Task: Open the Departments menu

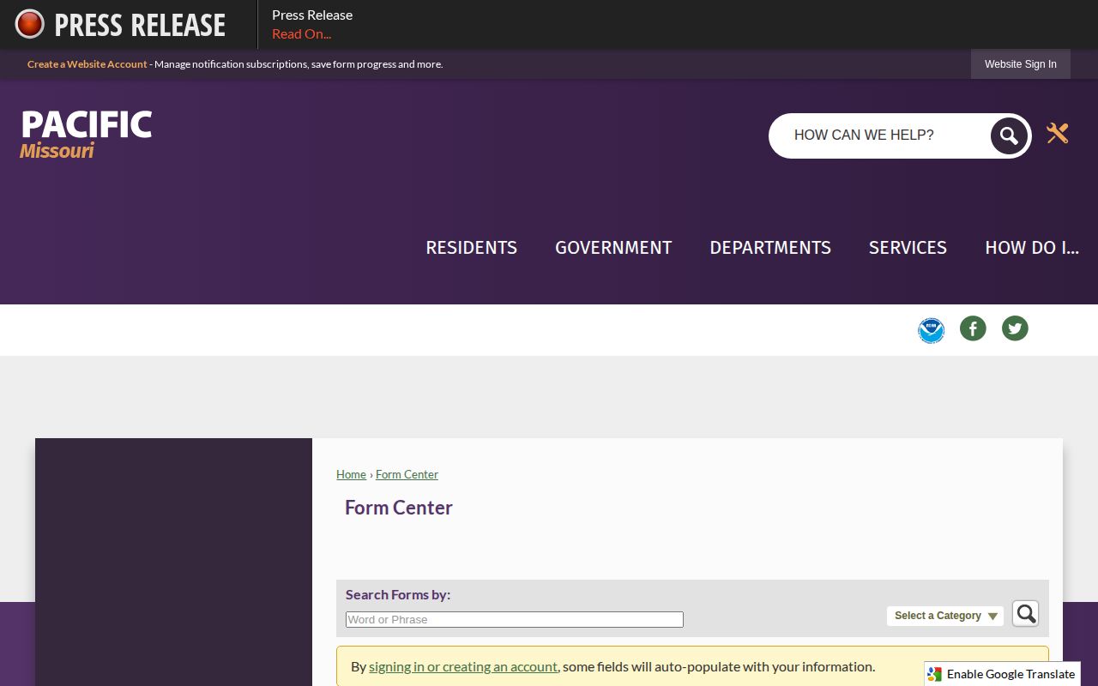Action: (770, 248)
